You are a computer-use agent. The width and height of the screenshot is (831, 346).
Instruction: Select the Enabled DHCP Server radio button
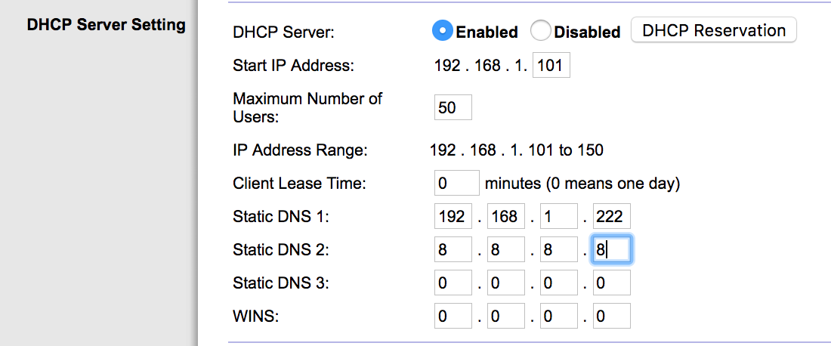tap(442, 31)
